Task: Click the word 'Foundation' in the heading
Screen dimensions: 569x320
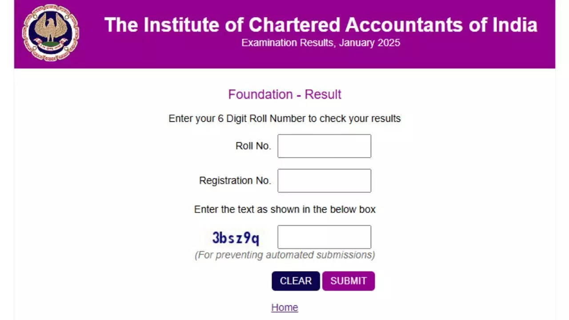Action: click(260, 95)
